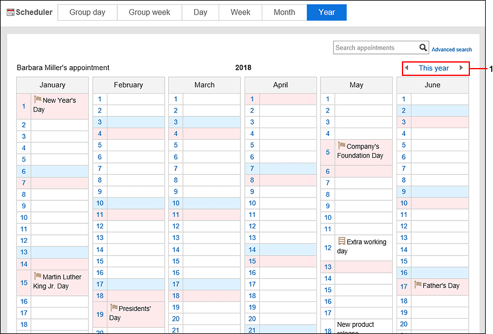
Task: Click the New Year's Day text
Action: pyautogui.click(x=55, y=104)
